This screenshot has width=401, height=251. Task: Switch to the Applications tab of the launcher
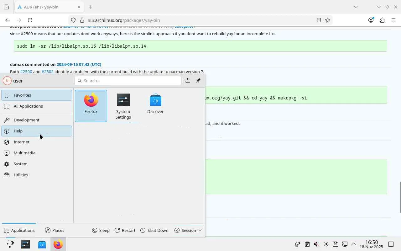coord(19,230)
